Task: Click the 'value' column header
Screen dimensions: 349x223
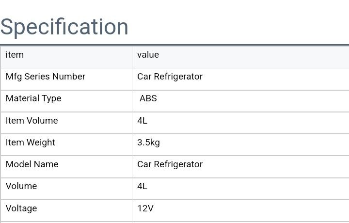Action: tap(148, 55)
